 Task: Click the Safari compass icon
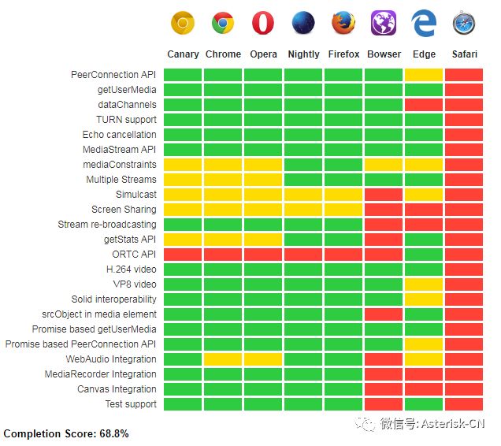pyautogui.click(x=464, y=24)
